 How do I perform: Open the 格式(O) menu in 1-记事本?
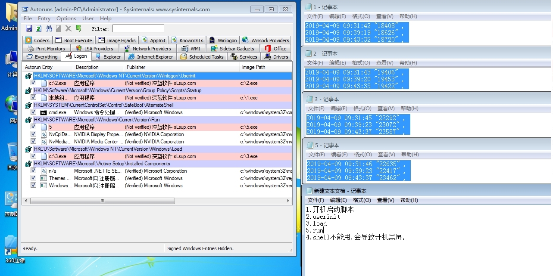[x=361, y=16]
